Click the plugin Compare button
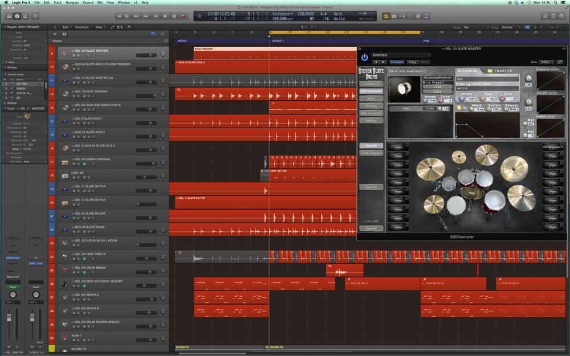Viewport: 570px width, 356px height. (x=397, y=62)
